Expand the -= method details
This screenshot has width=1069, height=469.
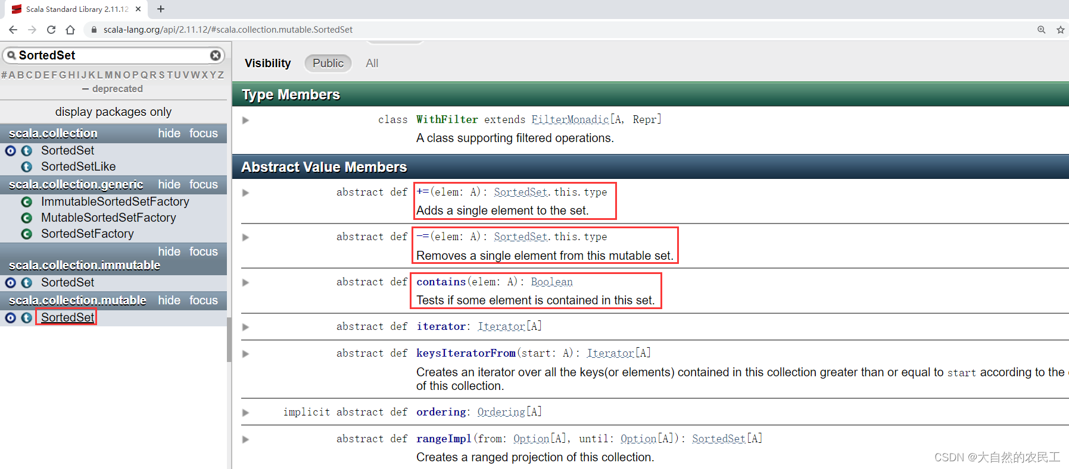245,237
